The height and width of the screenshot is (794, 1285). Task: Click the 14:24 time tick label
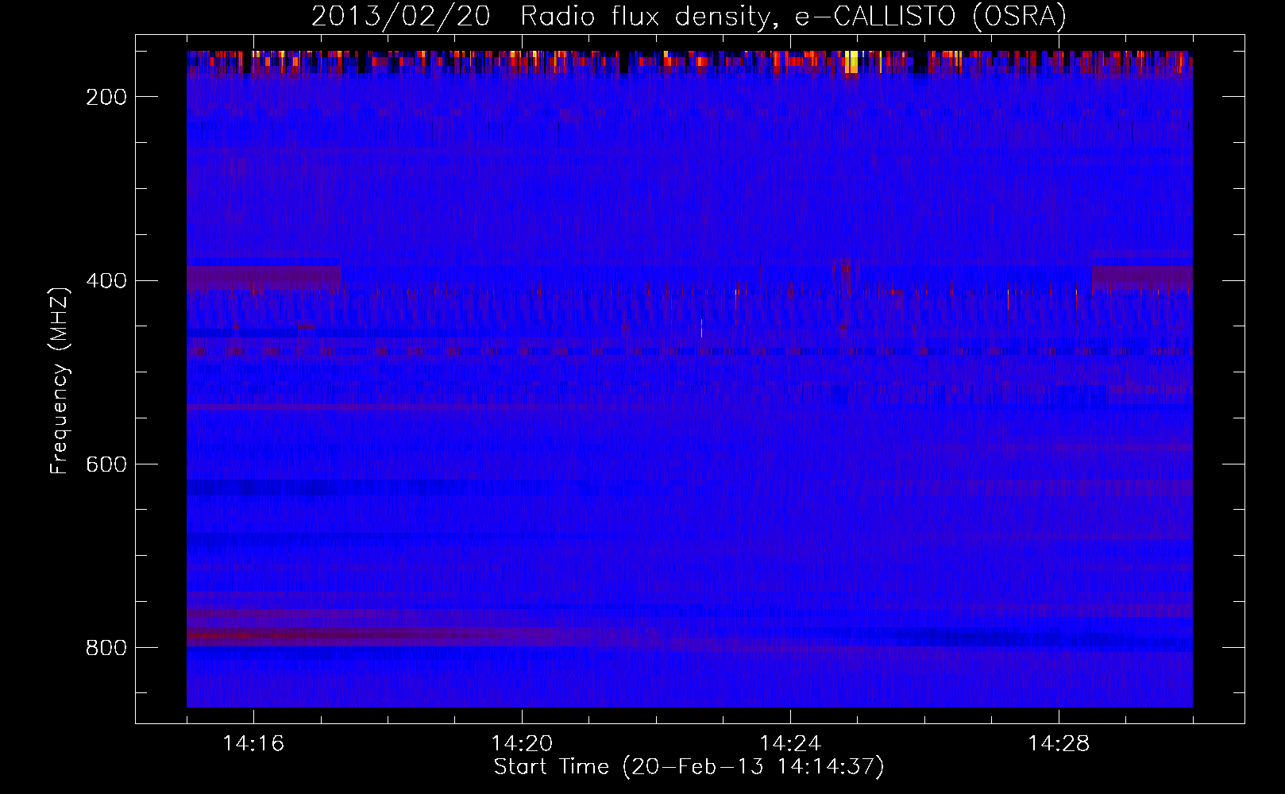point(790,744)
